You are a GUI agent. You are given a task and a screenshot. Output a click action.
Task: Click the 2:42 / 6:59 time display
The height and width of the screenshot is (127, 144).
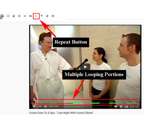pyautogui.click(x=53, y=106)
